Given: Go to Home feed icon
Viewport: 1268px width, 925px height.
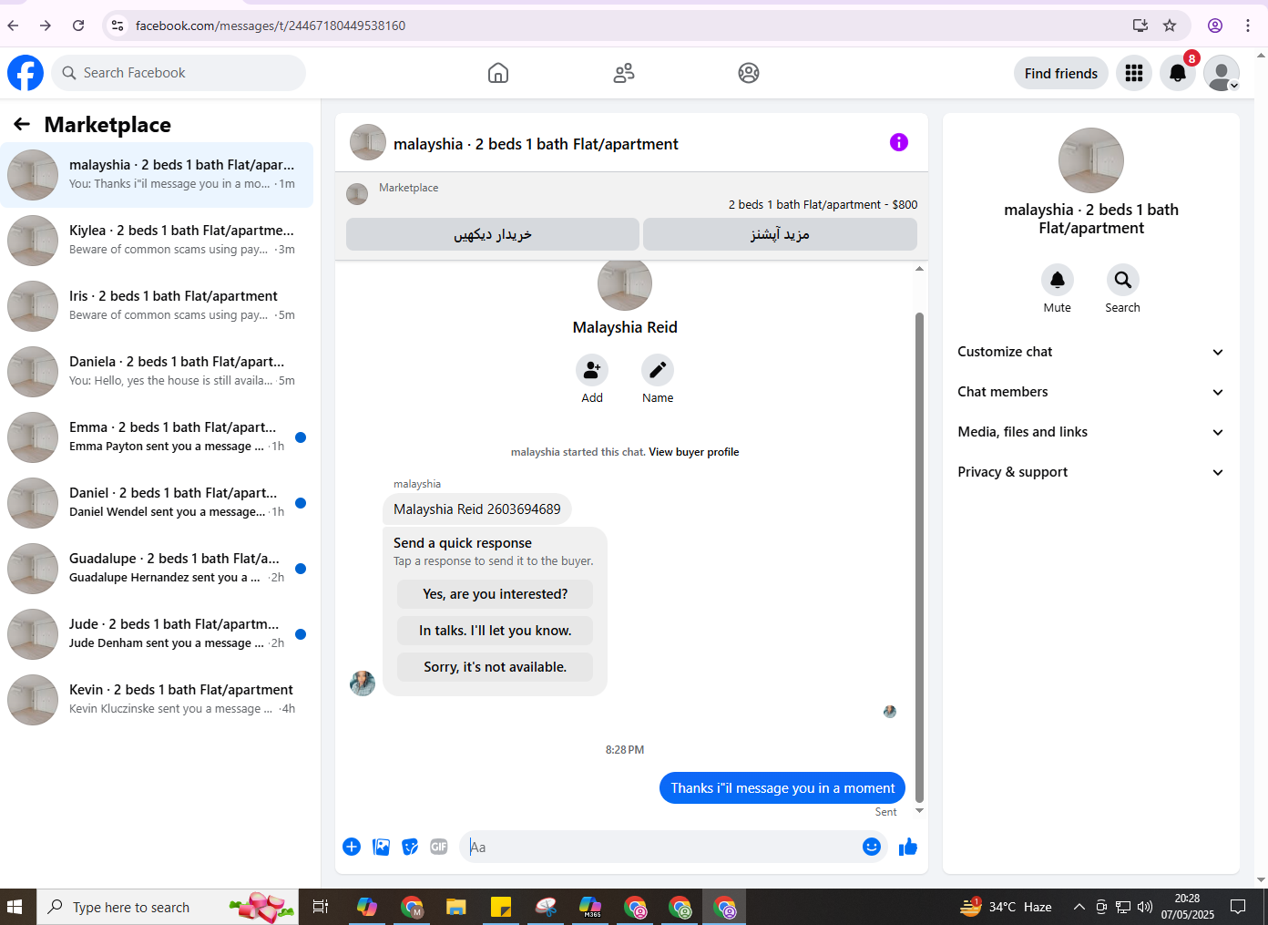Looking at the screenshot, I should coord(498,73).
